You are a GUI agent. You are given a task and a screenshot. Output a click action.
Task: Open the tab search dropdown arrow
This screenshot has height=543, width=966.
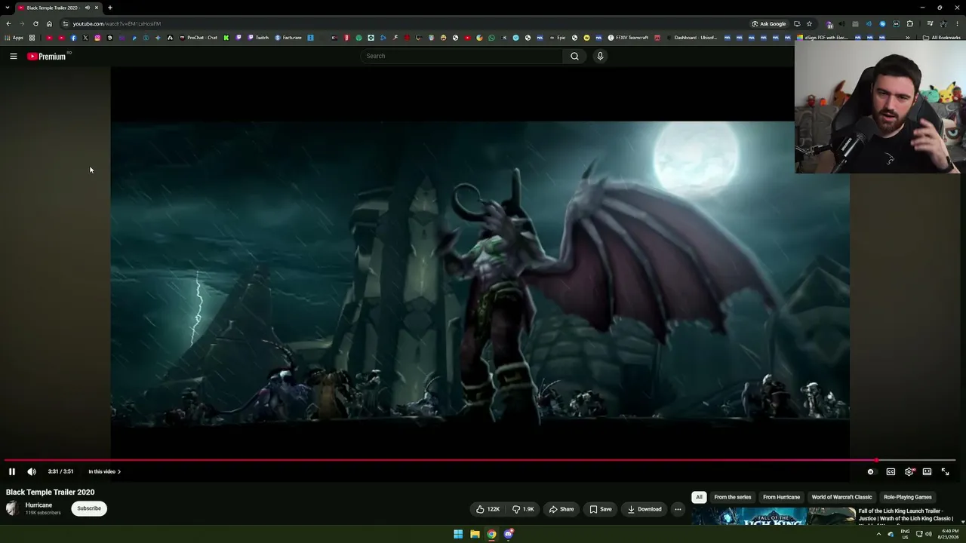click(8, 8)
